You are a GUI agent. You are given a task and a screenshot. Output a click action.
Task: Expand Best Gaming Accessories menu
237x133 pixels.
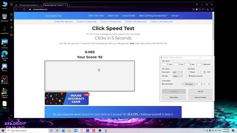153,16
